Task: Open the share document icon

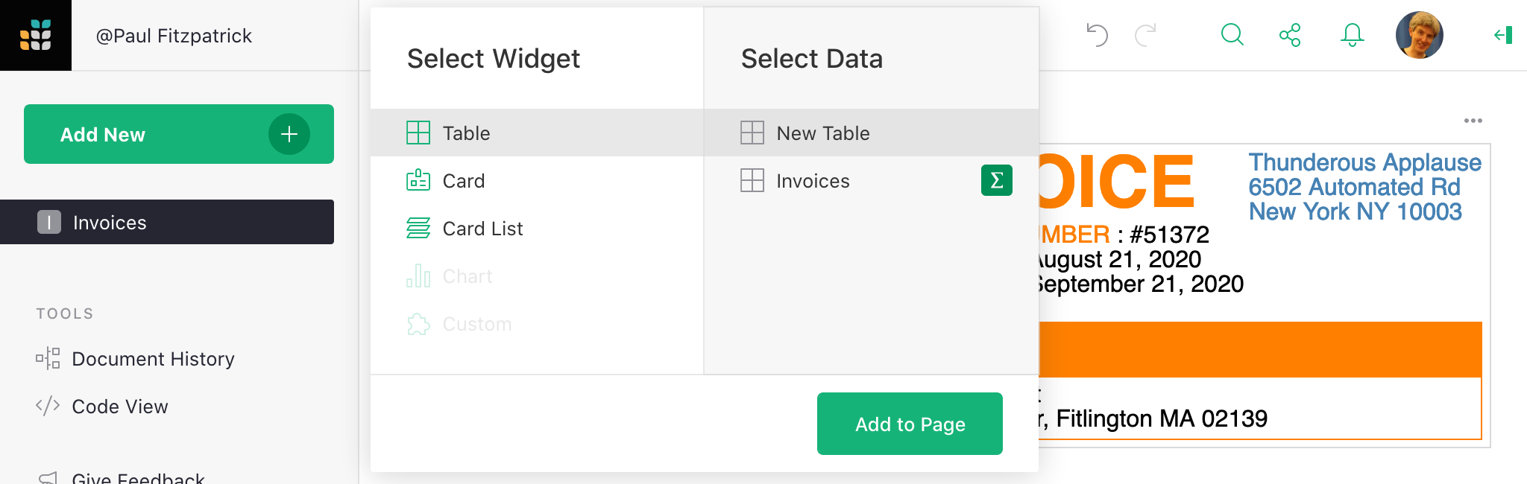Action: 1290,35
